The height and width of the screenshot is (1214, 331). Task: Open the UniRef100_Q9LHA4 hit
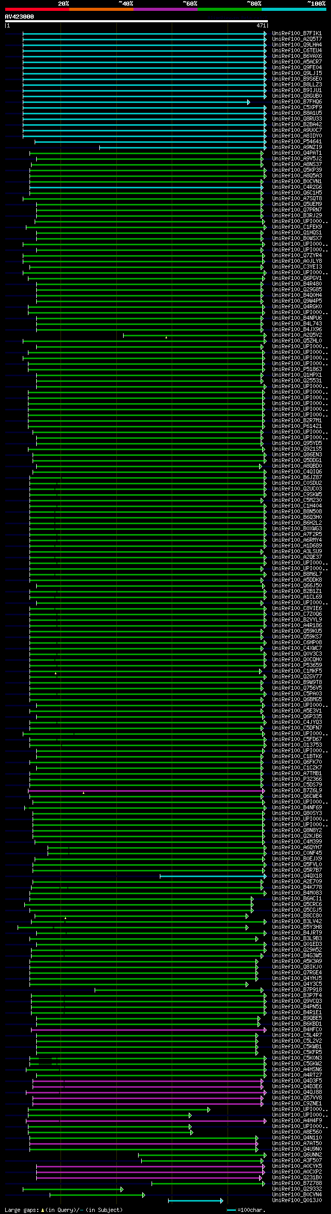coord(297,45)
